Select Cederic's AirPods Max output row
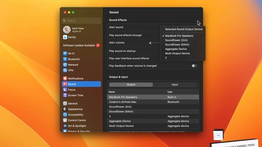This screenshot has width=262, height=147. tap(153, 102)
